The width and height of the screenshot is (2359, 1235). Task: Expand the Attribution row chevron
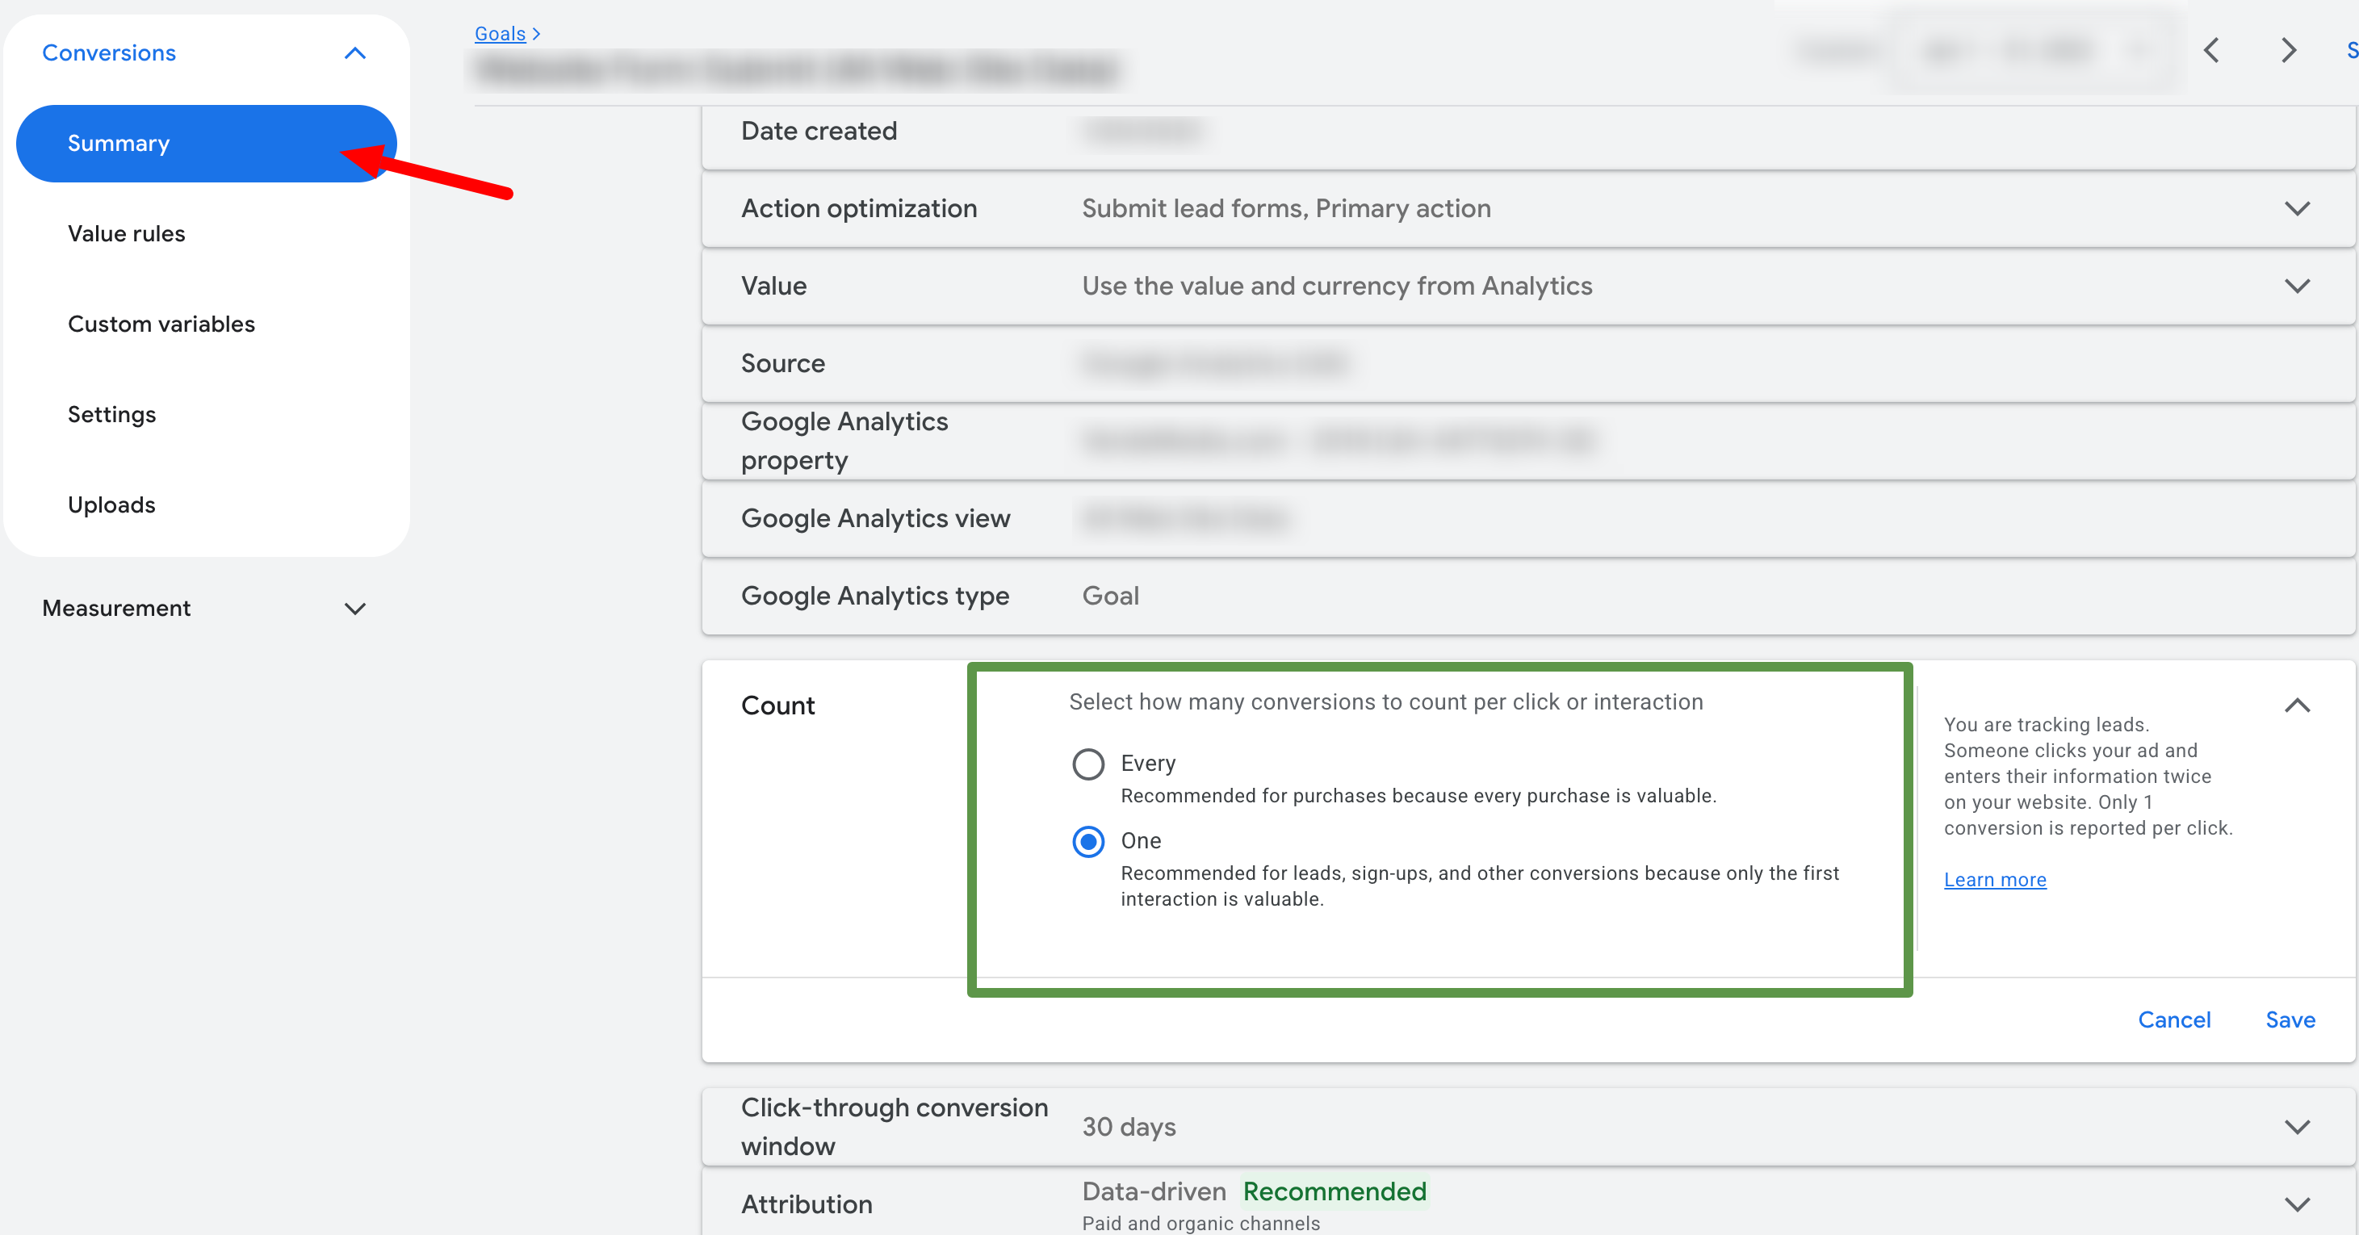point(2297,1204)
